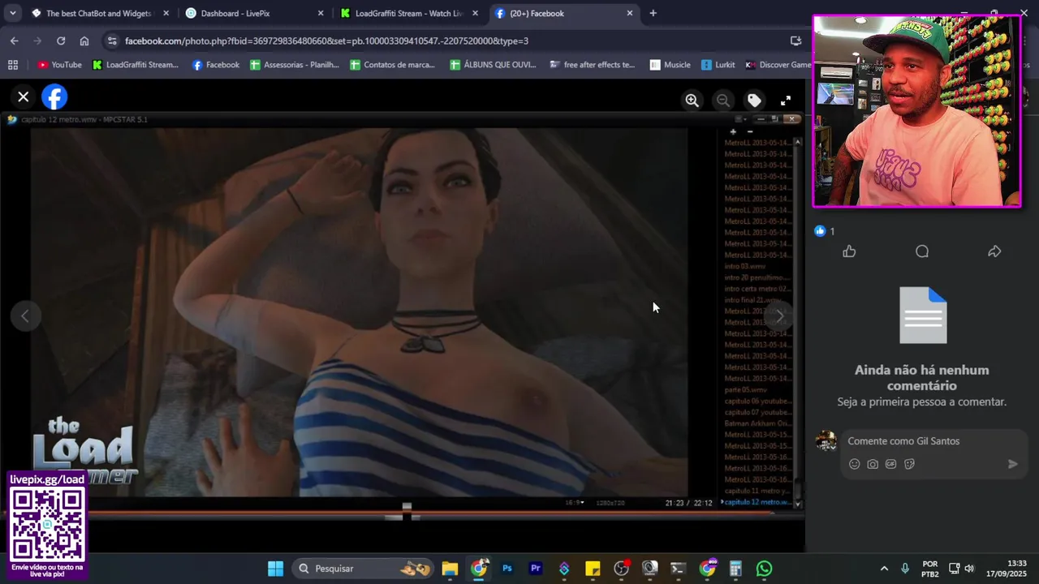Reload the current page
1039x584 pixels.
[61, 41]
